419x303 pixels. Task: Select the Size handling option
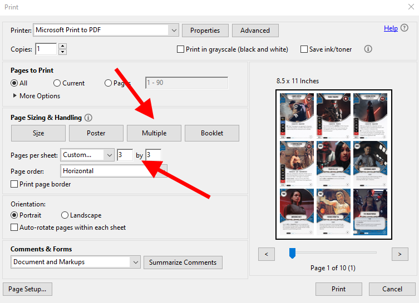[x=38, y=133]
